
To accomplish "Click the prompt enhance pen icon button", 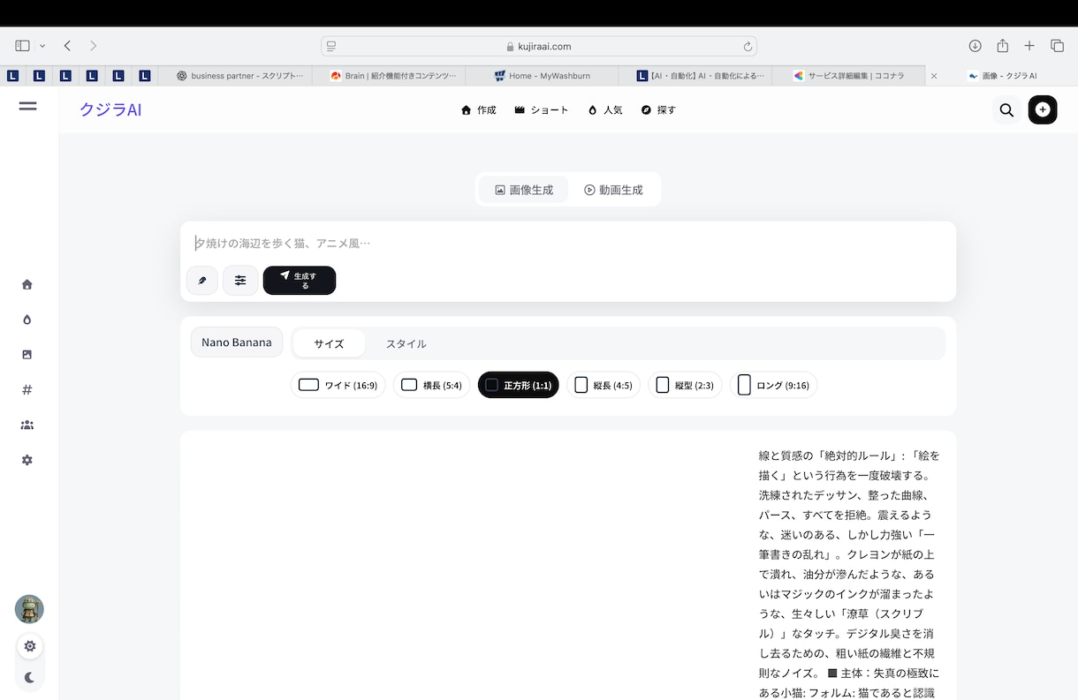I will pyautogui.click(x=202, y=281).
